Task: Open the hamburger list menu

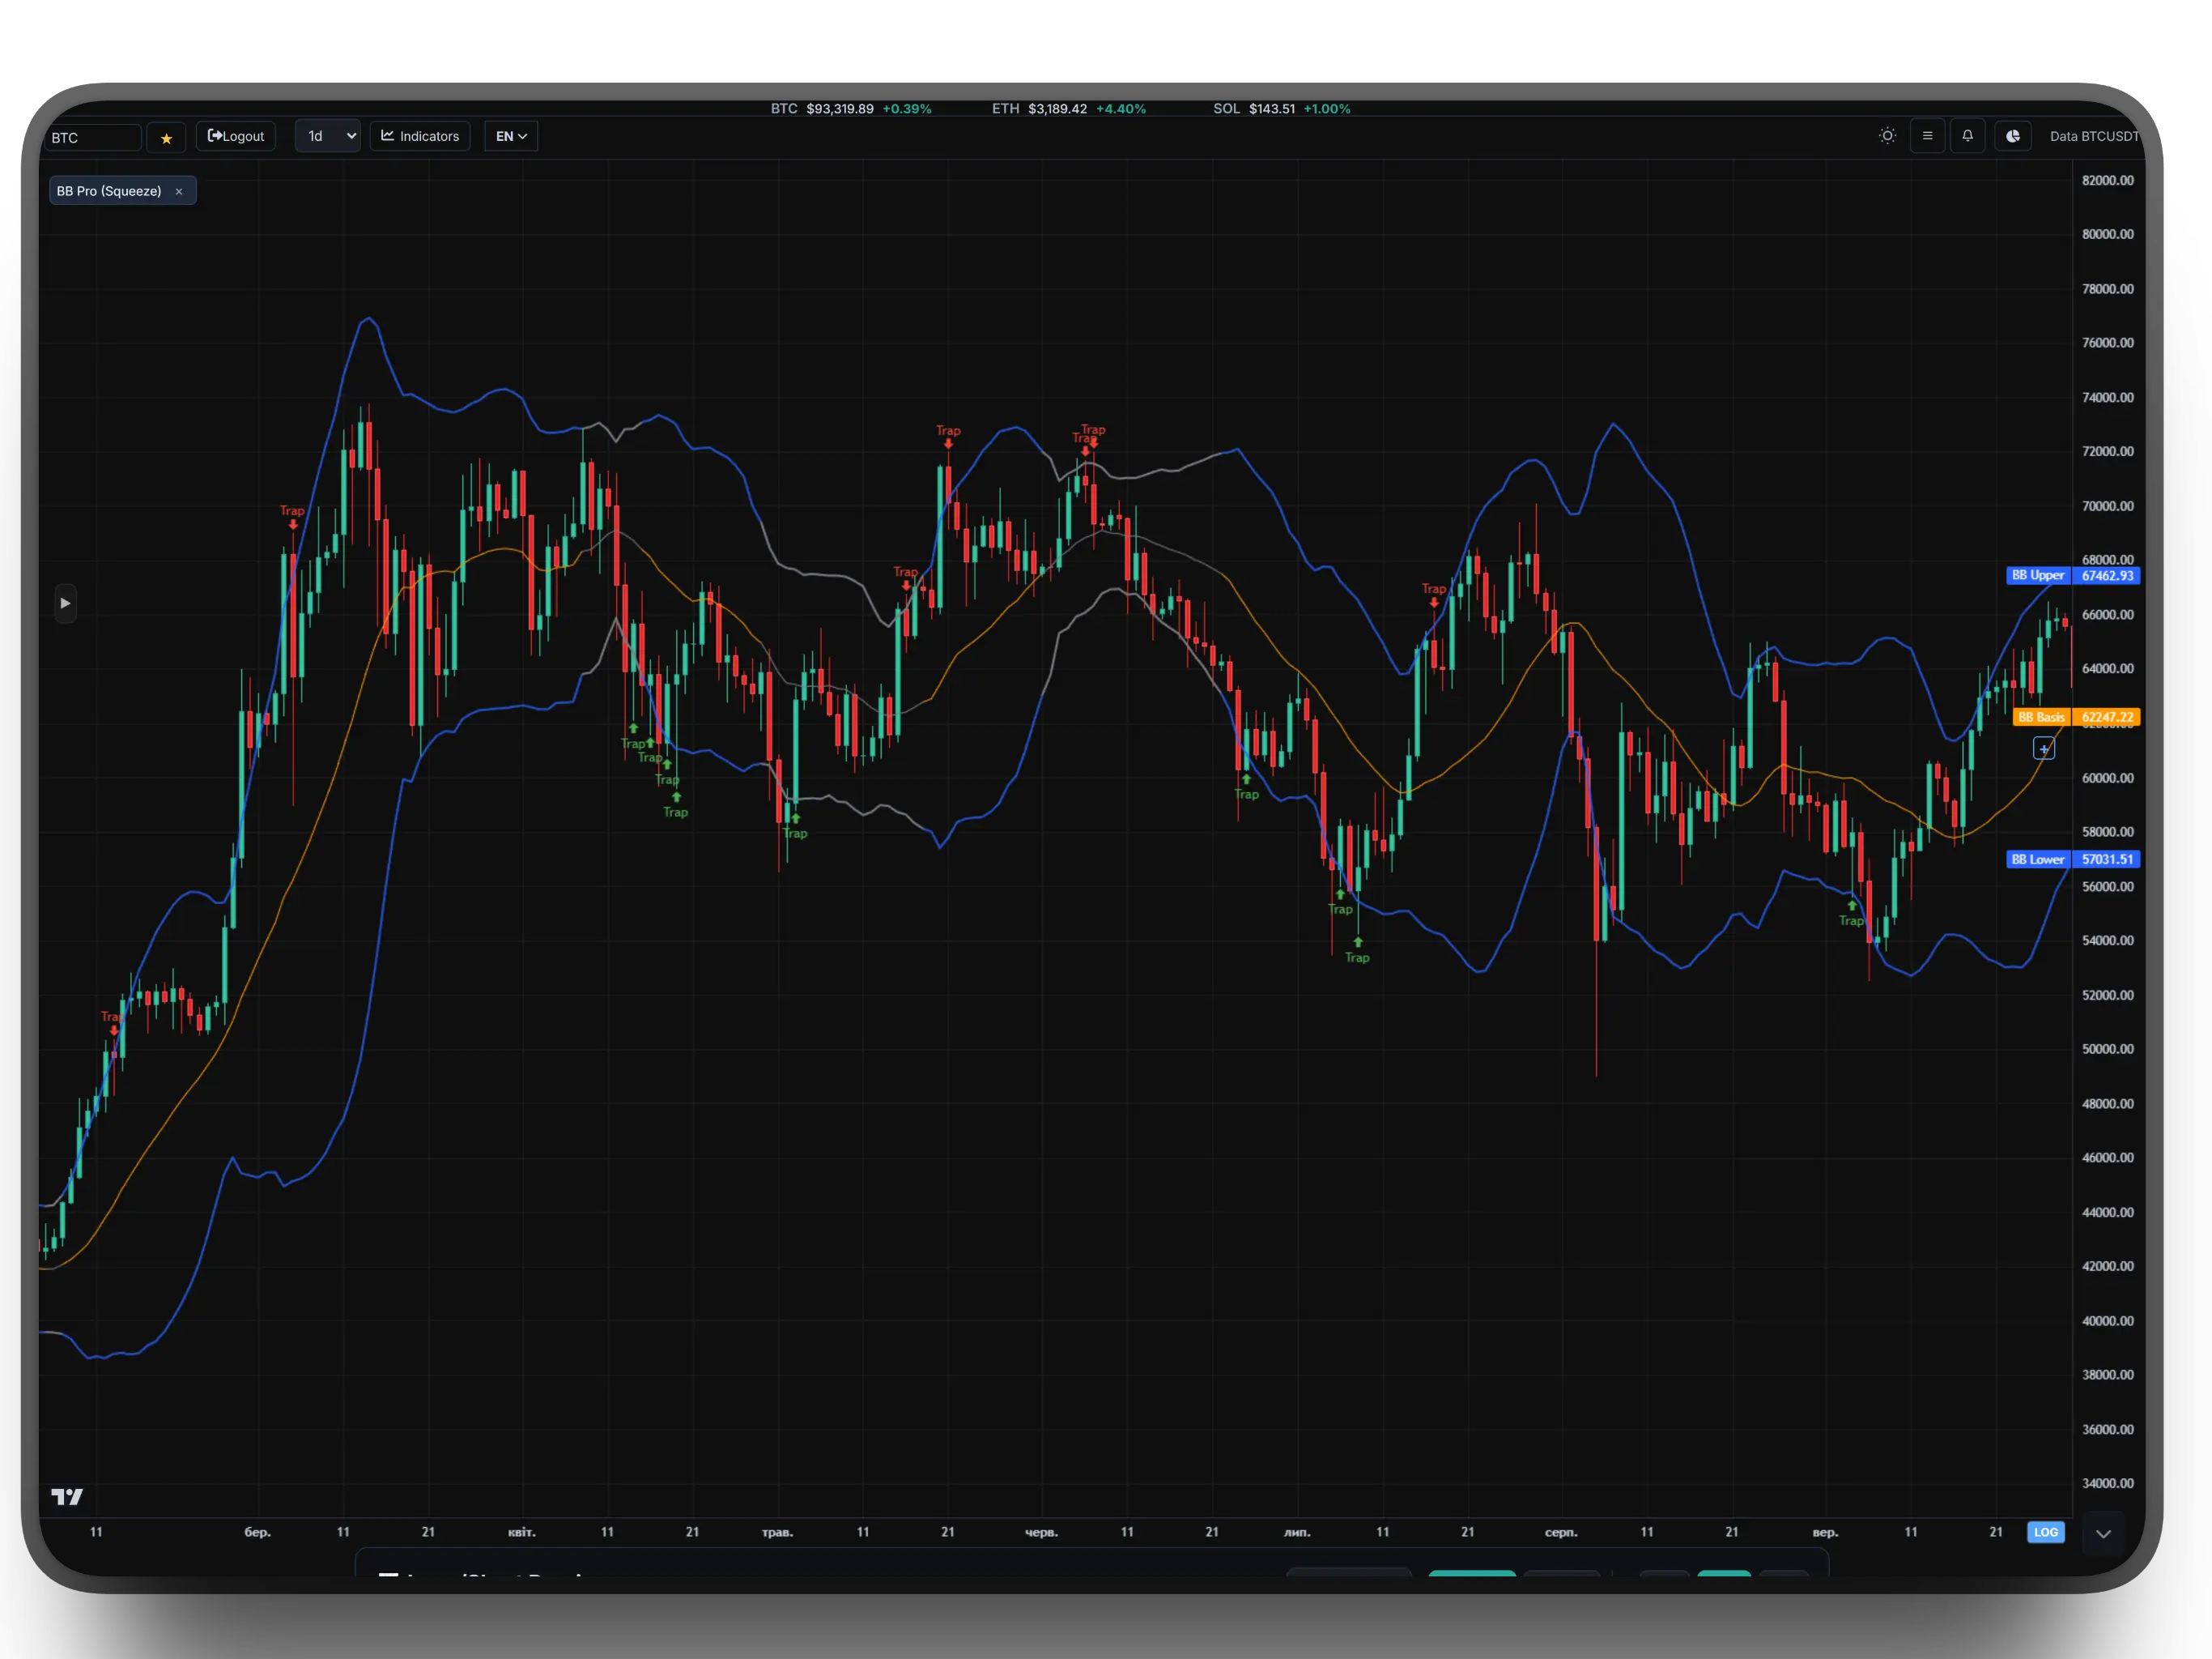Action: [1927, 136]
